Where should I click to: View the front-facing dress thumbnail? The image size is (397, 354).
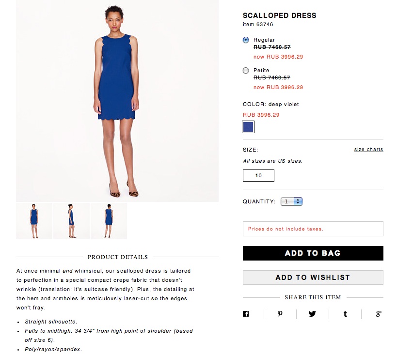34,221
